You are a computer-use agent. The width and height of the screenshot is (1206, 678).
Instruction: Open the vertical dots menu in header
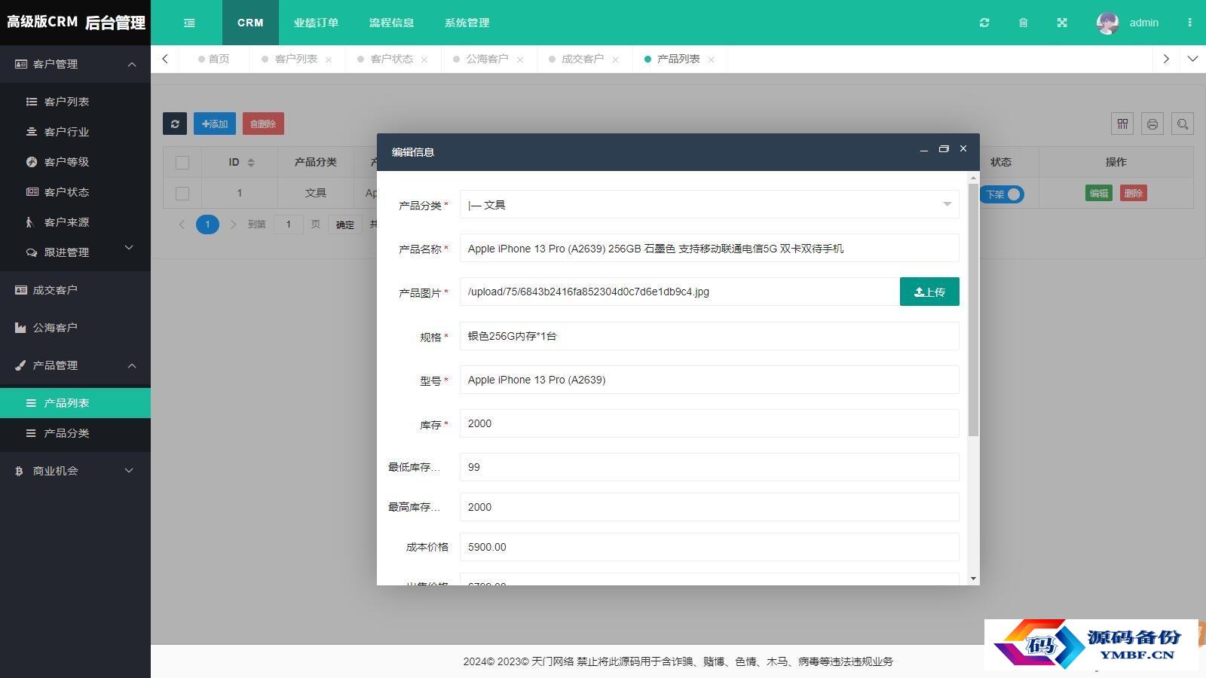coord(1189,23)
